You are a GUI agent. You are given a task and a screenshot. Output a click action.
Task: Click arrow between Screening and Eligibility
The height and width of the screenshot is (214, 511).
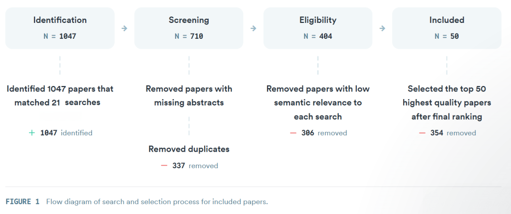pos(253,28)
